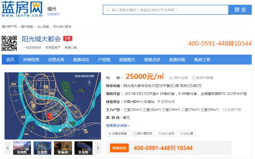Viewport: 255px width, 159px height.
Task: Open the 楼盘动态 tab
Action: 81,60
